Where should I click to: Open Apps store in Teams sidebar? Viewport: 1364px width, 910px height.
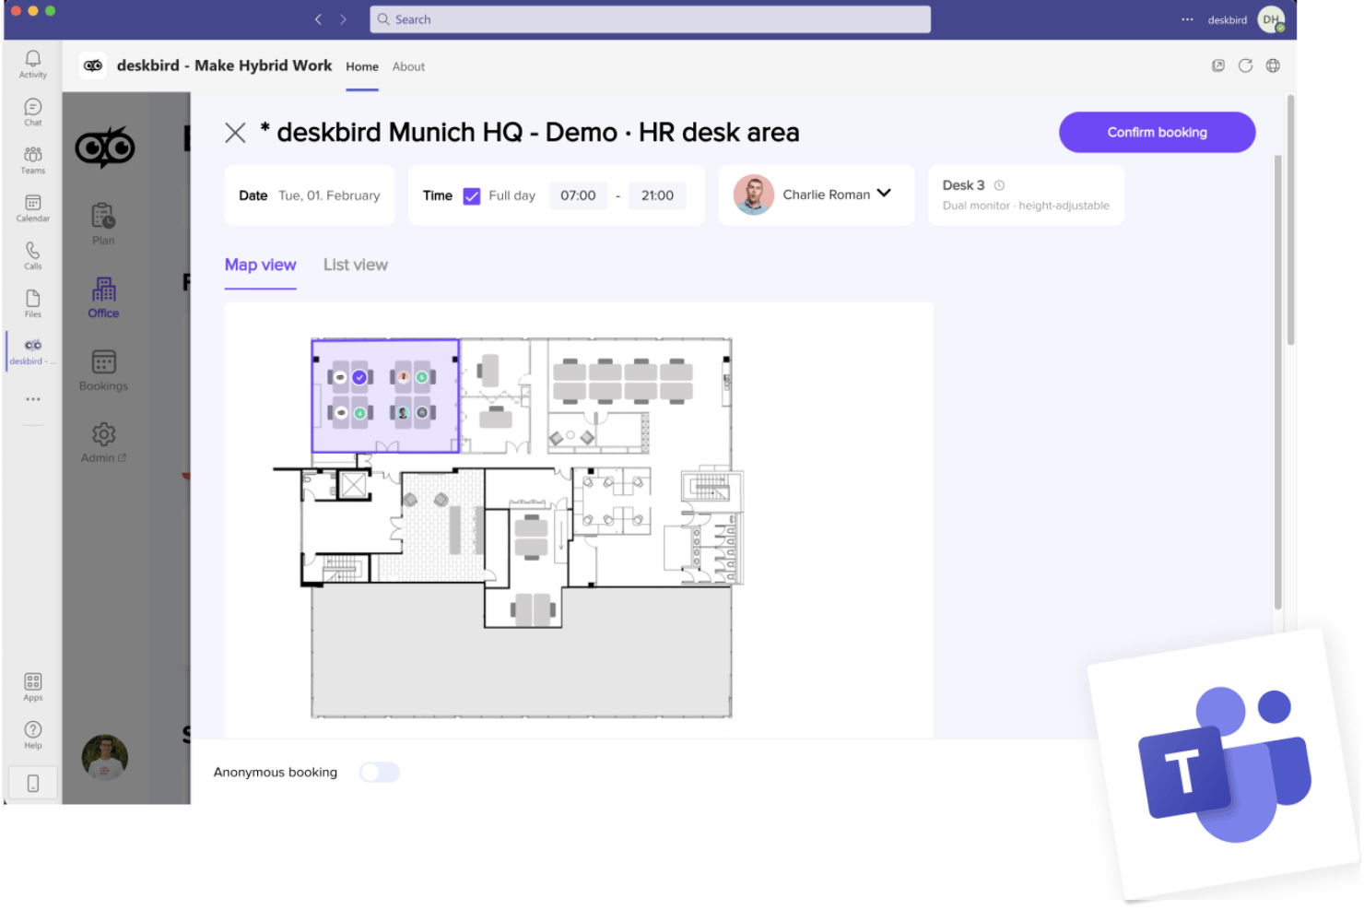pos(33,687)
